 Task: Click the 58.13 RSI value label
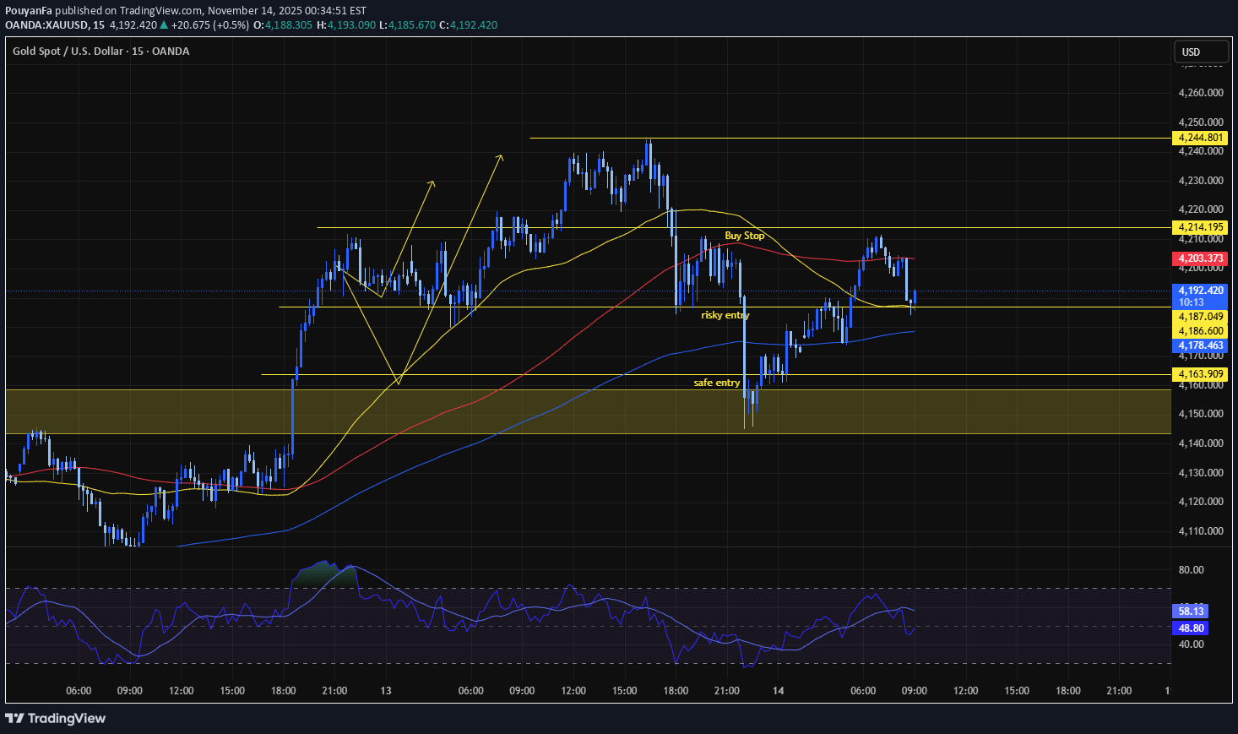click(x=1190, y=611)
